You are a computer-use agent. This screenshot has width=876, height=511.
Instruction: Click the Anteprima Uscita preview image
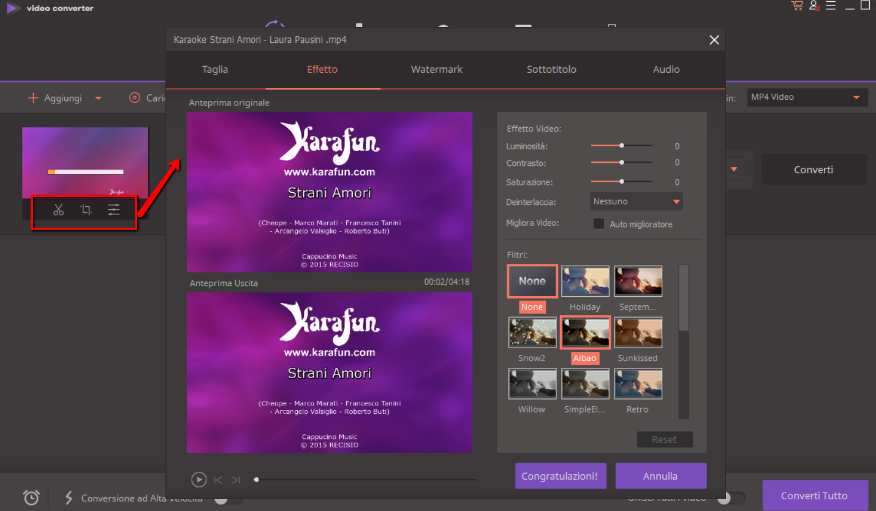[x=330, y=373]
